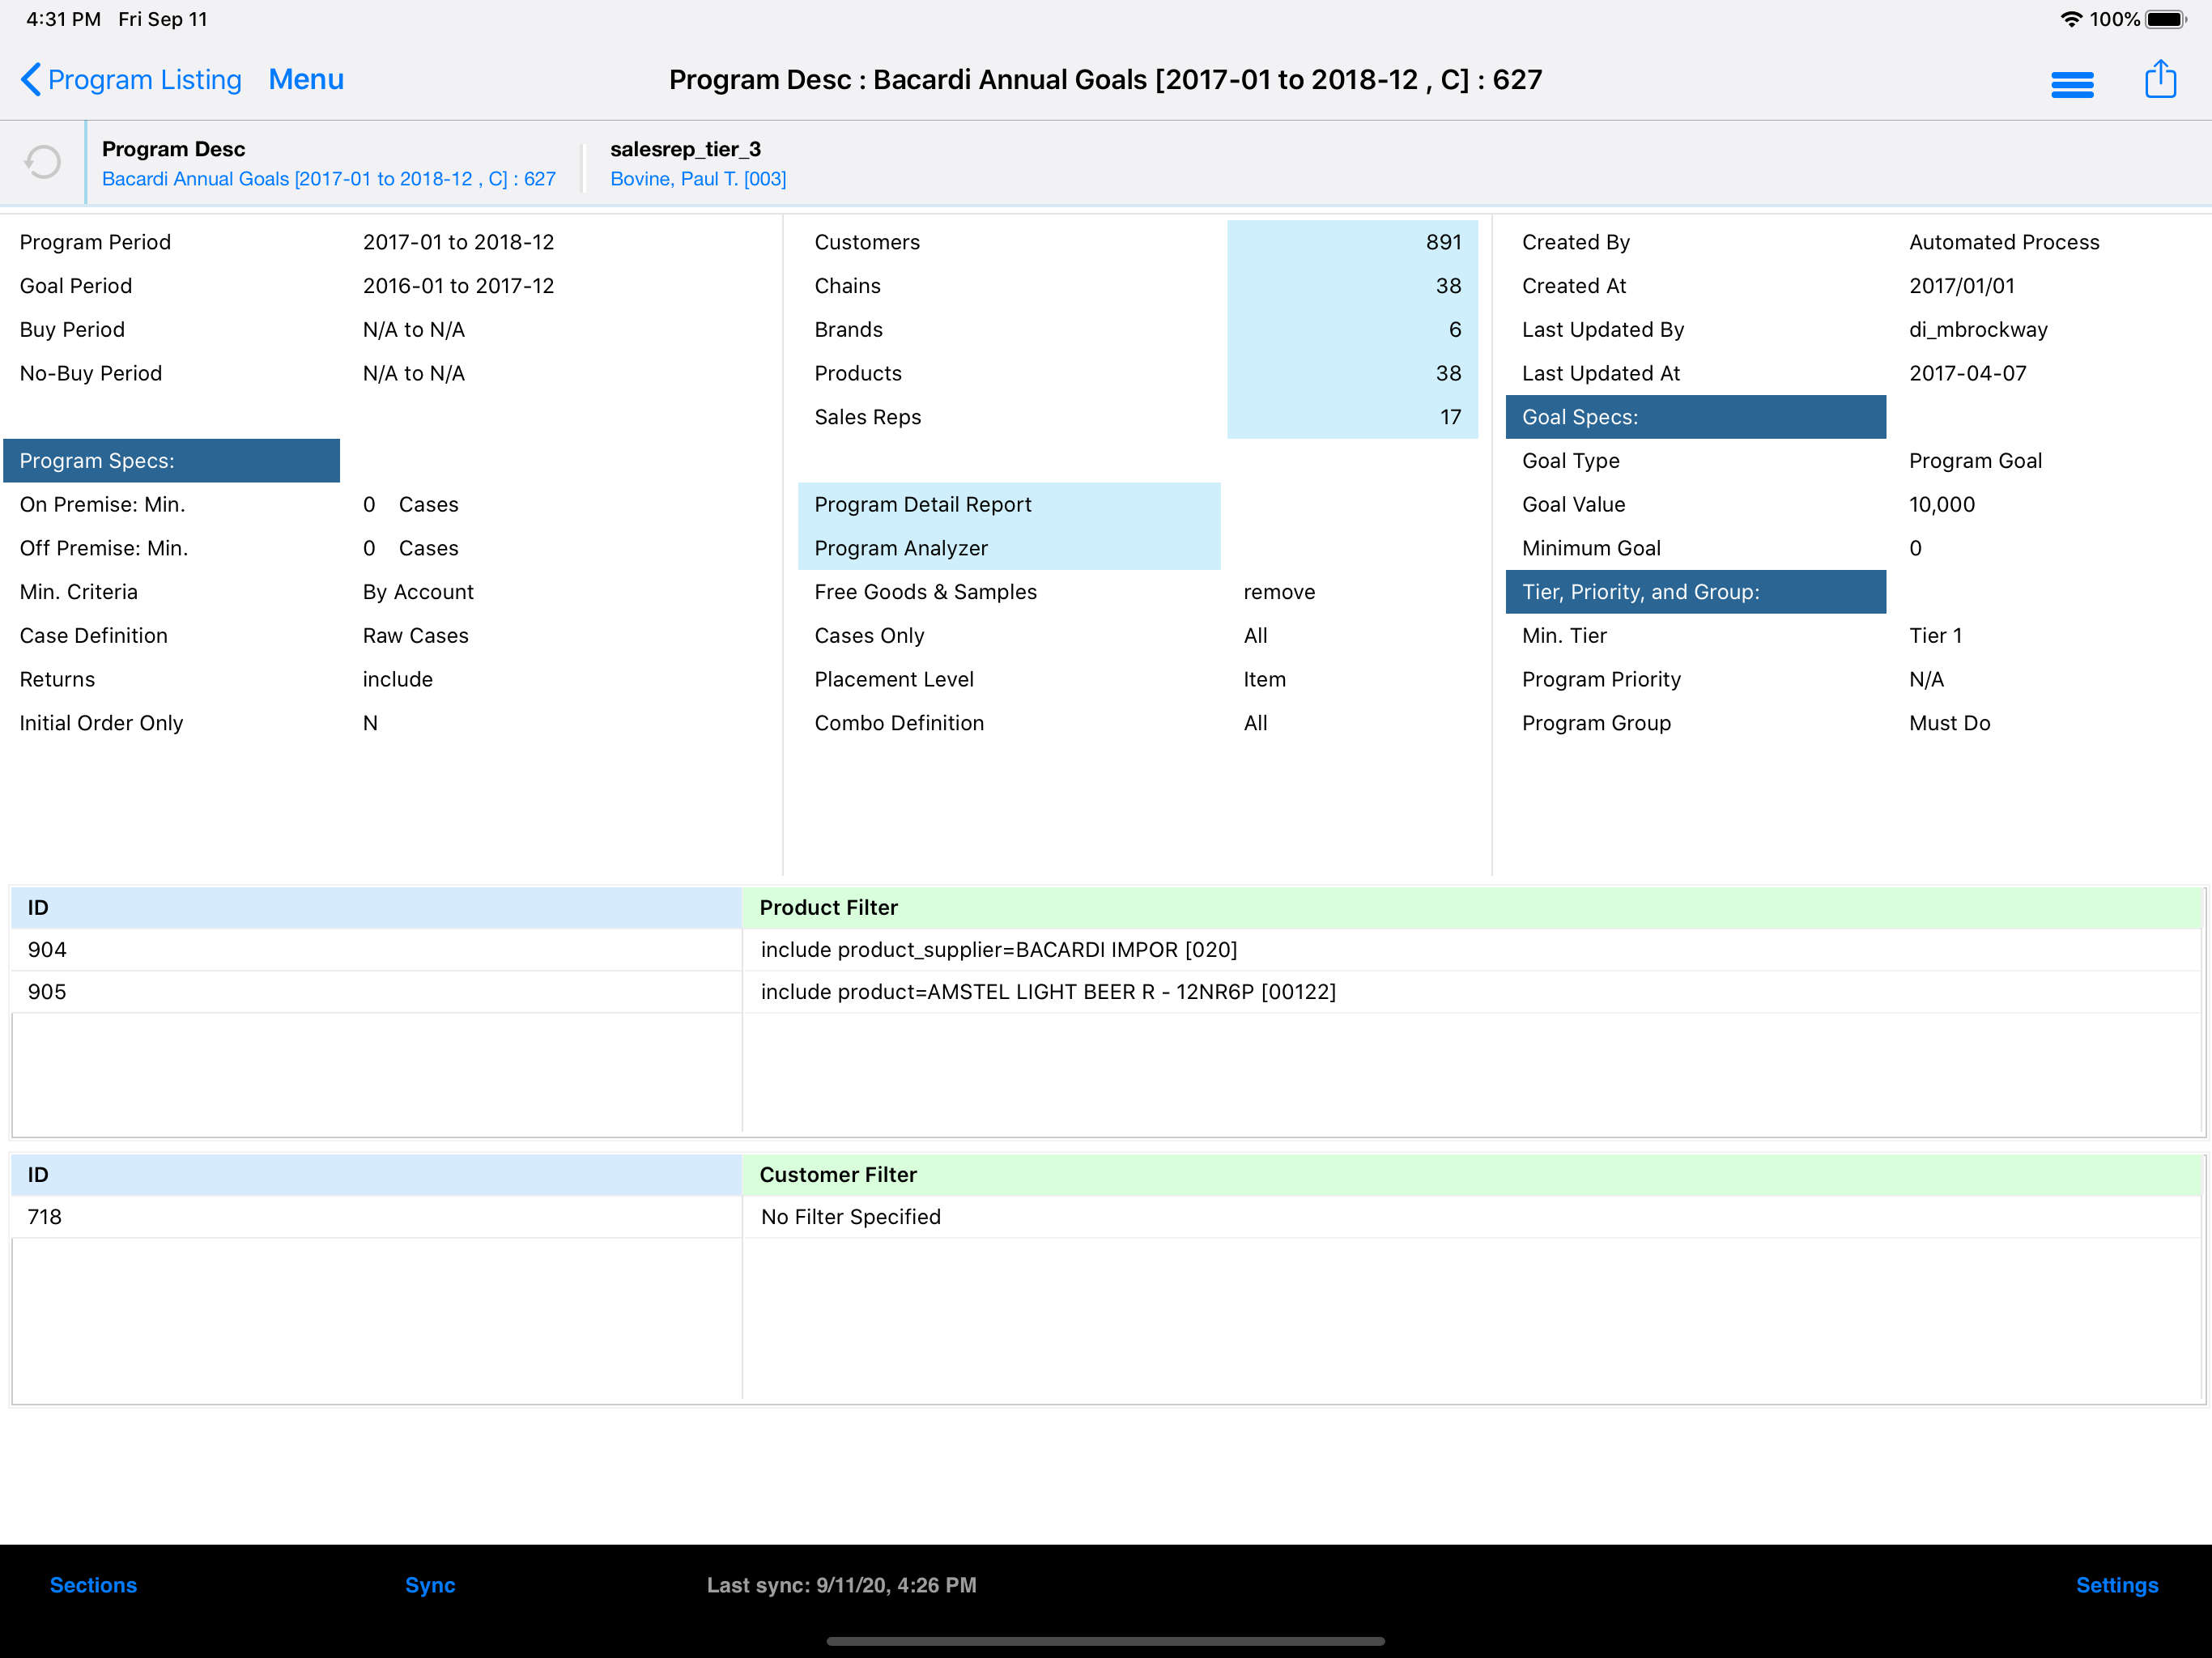Image resolution: width=2212 pixels, height=1658 pixels.
Task: Select product filter row 904
Action: tap(1107, 950)
